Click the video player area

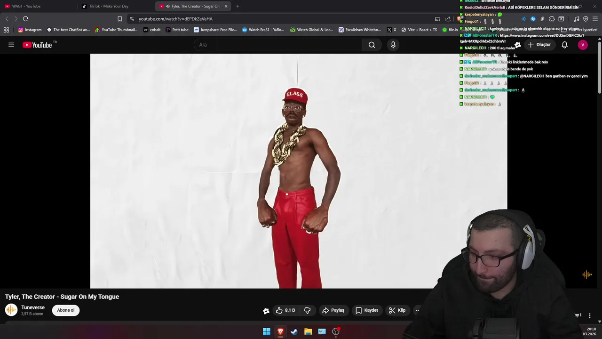299,171
